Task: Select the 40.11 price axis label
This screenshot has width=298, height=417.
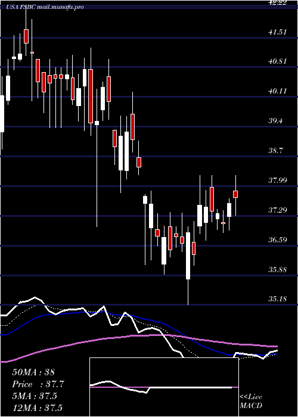Action: coord(278,91)
